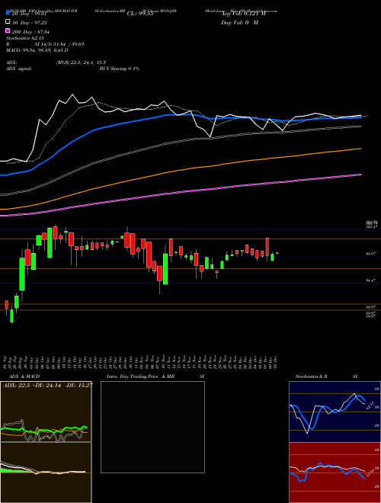Click the magenta 200 Day legend swatch

pyautogui.click(x=8, y=31)
